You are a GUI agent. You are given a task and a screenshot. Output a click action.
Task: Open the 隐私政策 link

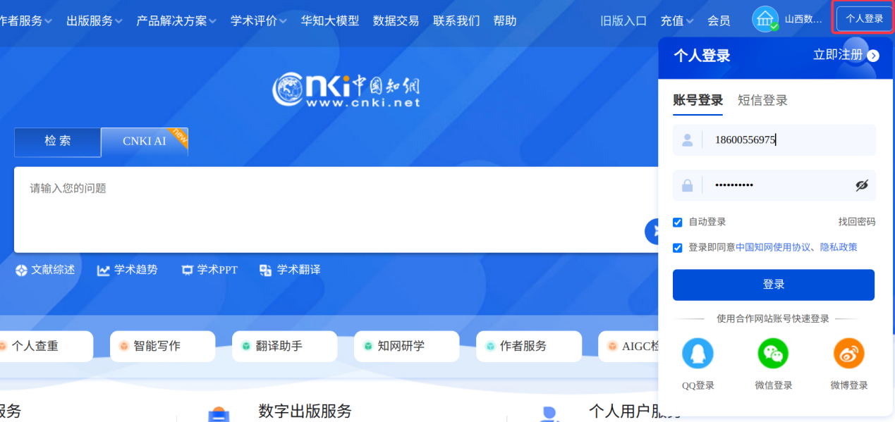839,247
